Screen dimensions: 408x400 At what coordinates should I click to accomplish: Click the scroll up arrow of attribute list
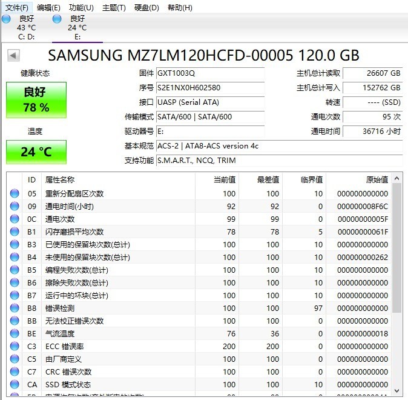pos(397,179)
